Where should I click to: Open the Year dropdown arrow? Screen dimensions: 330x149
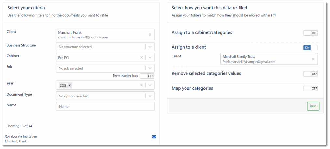pos(150,85)
